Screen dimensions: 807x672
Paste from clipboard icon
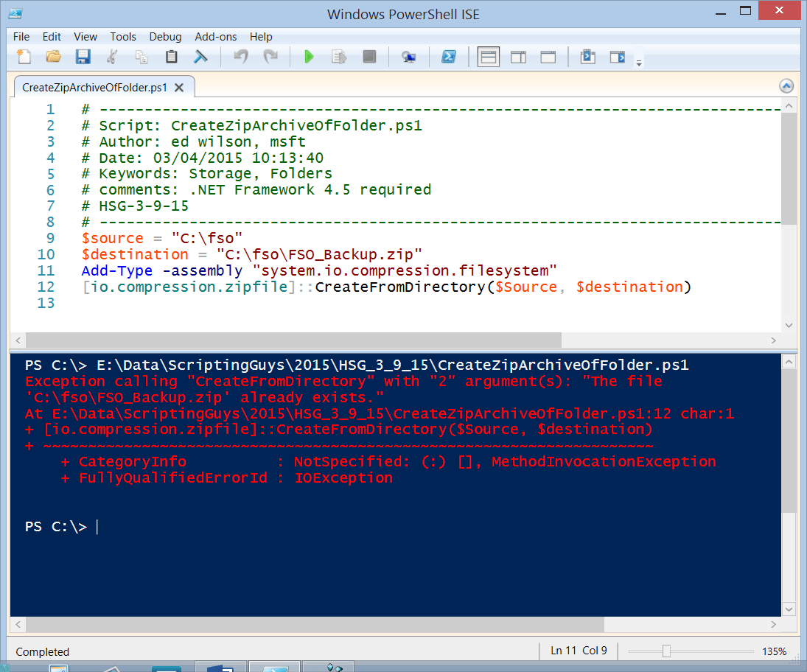(x=172, y=57)
